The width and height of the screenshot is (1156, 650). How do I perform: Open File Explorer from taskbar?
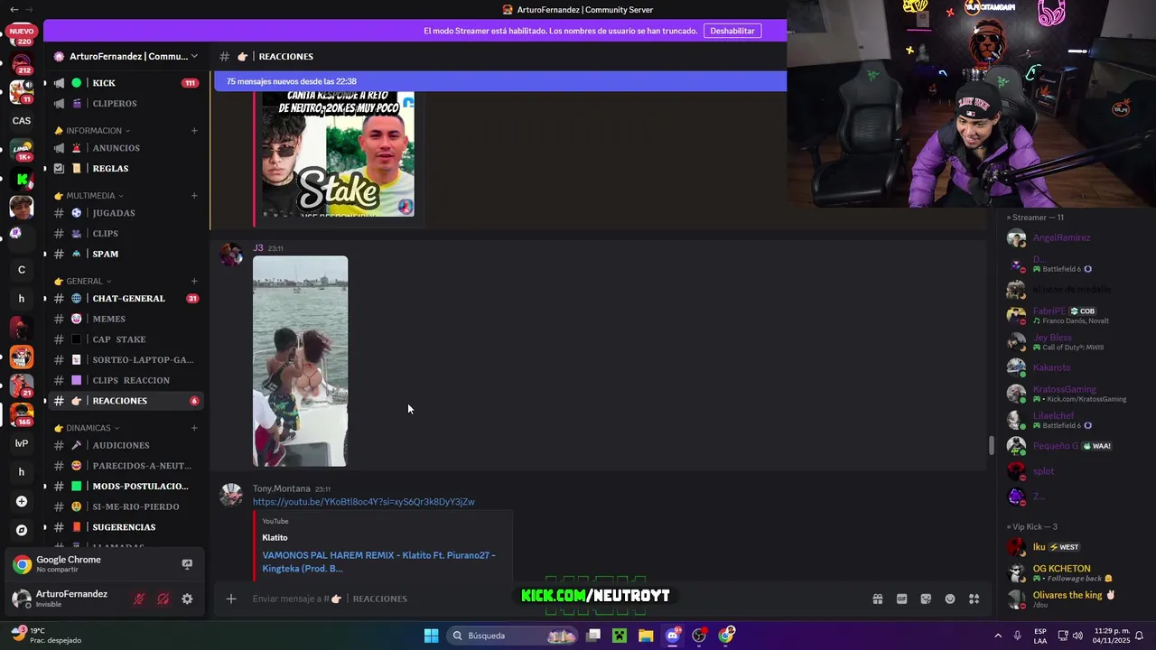pos(646,636)
